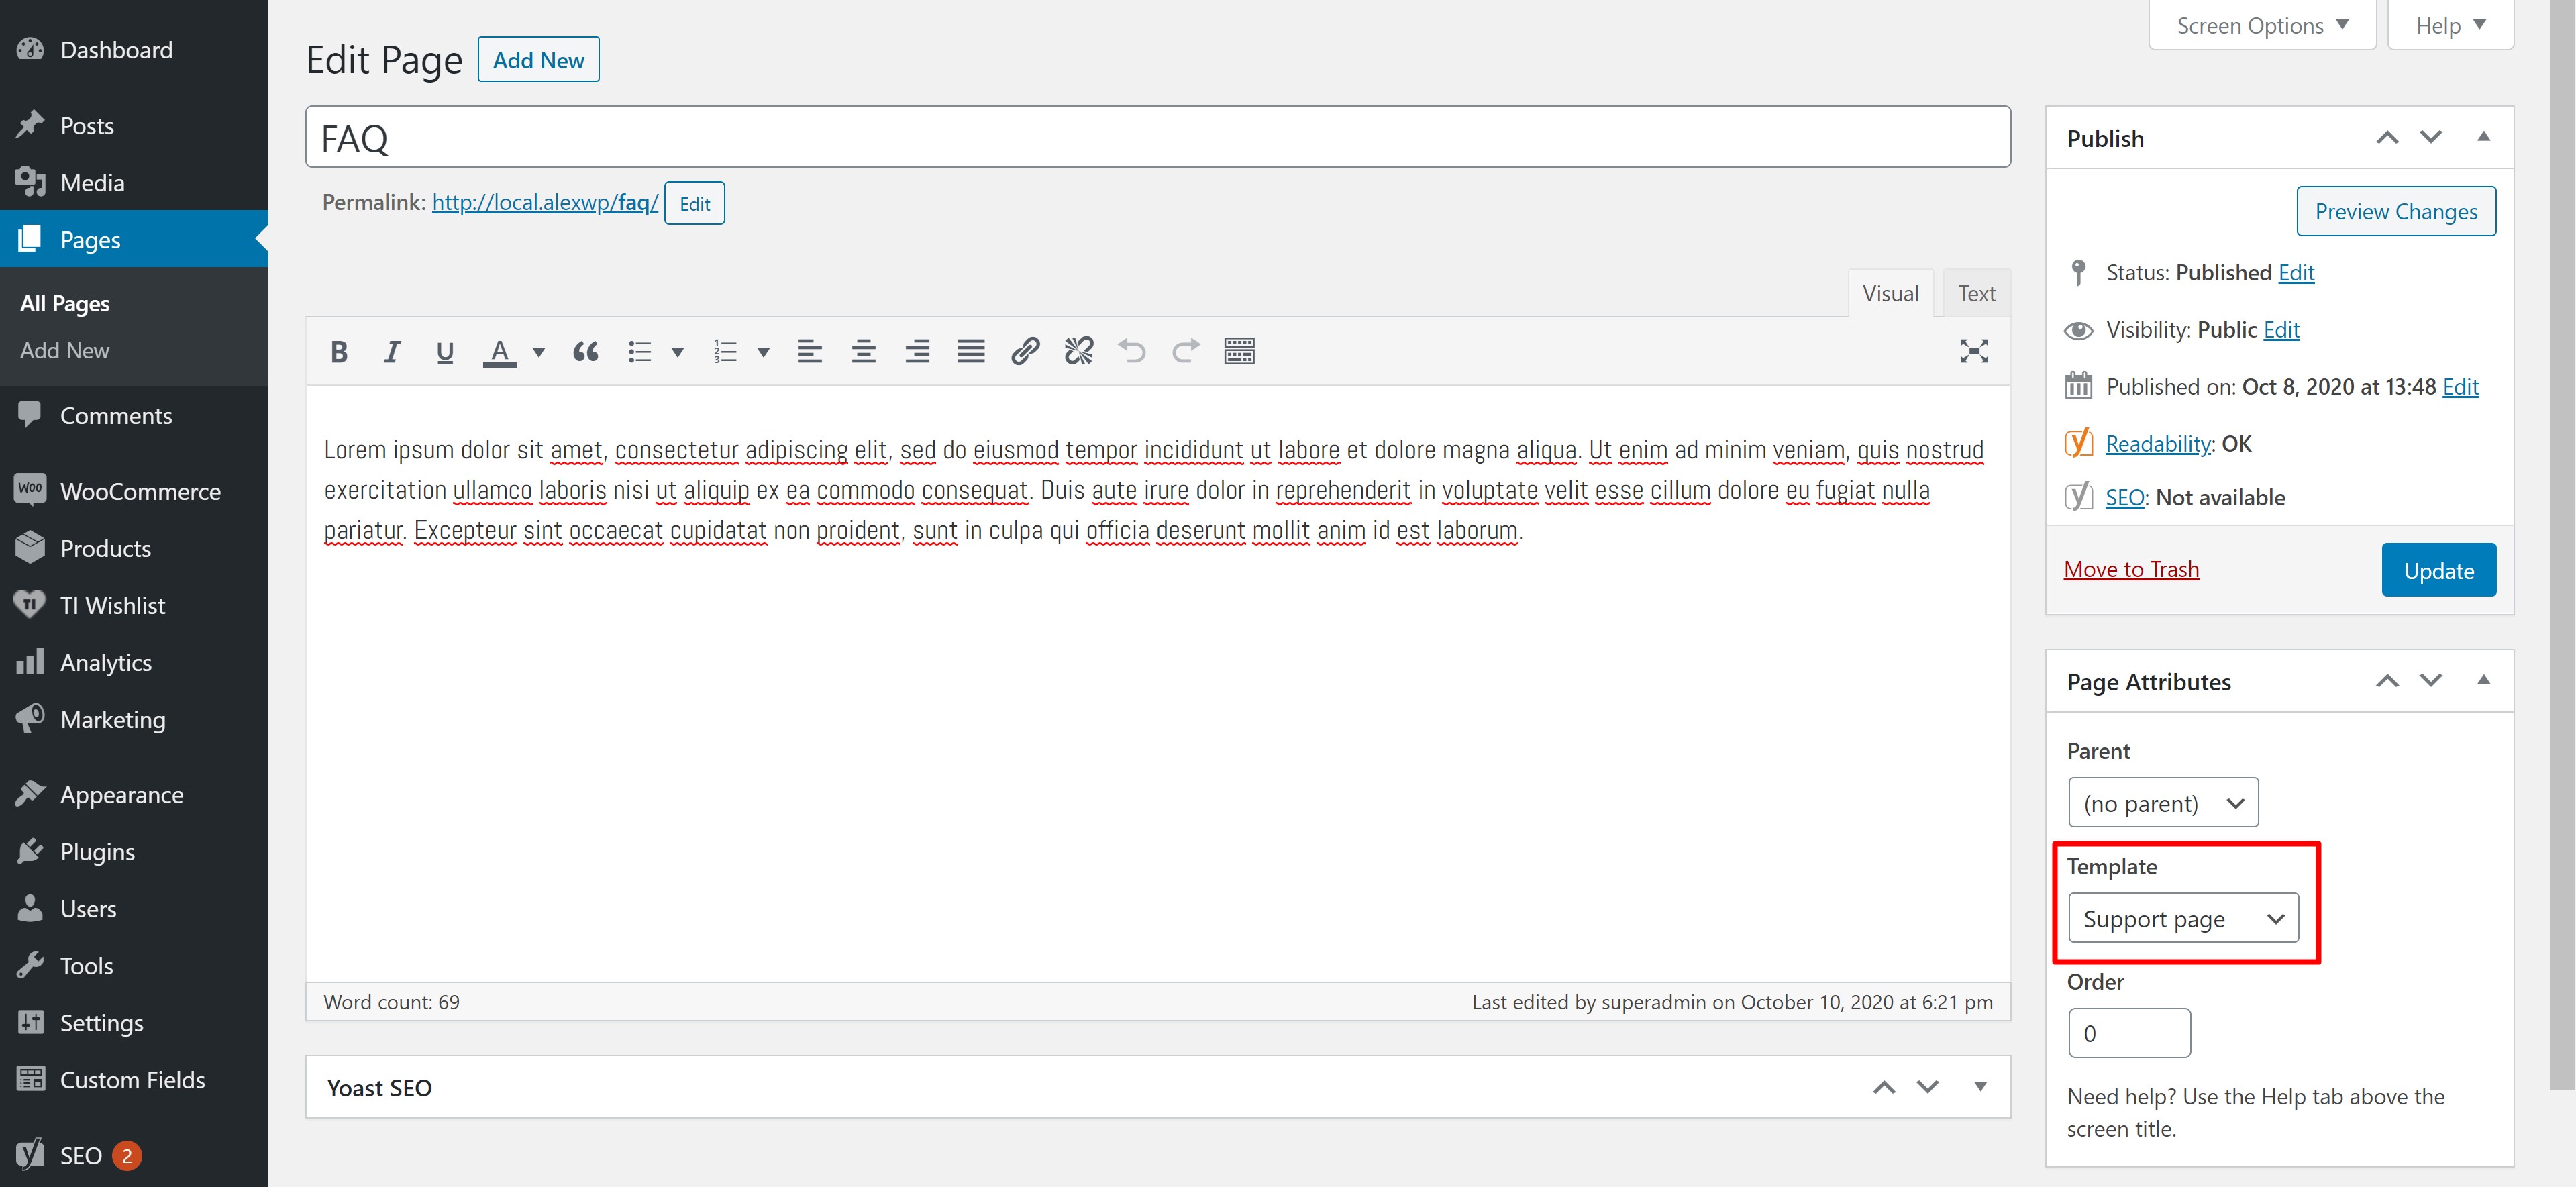
Task: Expand the Screen Options panel
Action: 2261,26
